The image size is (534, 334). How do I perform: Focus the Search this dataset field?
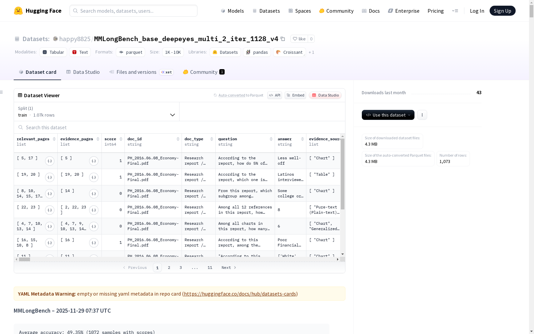[x=180, y=128]
